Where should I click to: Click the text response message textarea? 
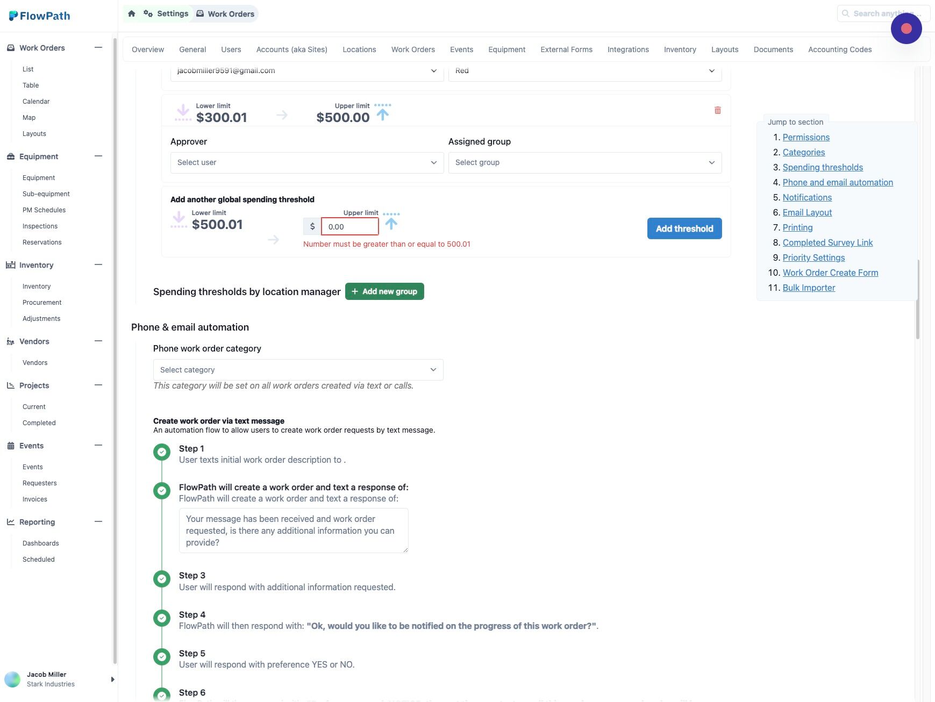[294, 531]
